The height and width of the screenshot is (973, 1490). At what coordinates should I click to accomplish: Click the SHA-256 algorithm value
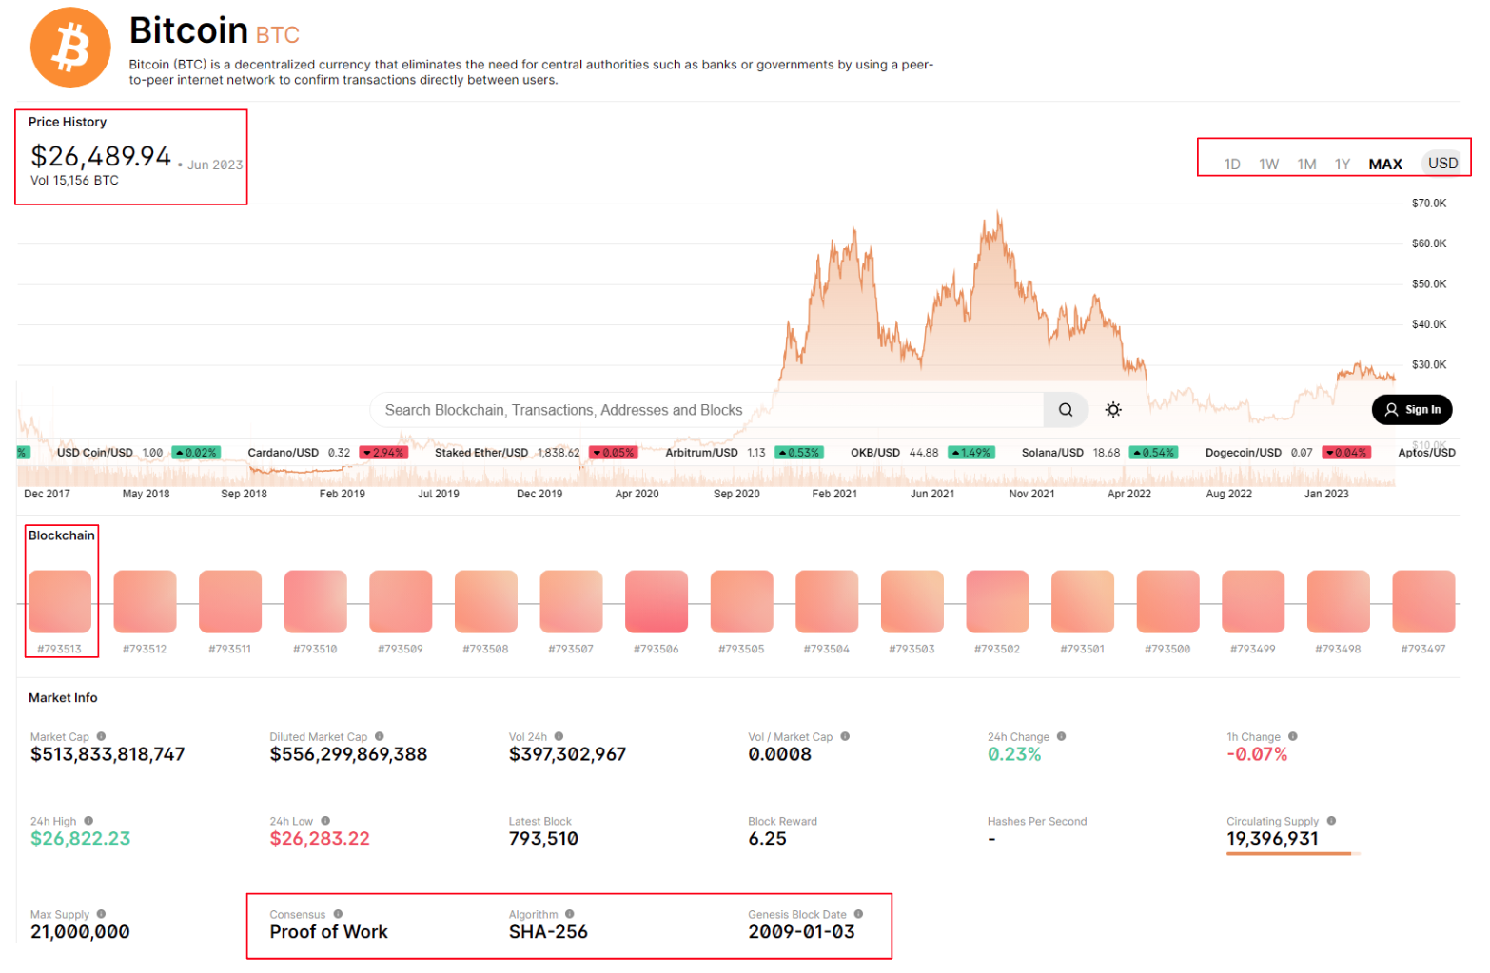coord(548,932)
